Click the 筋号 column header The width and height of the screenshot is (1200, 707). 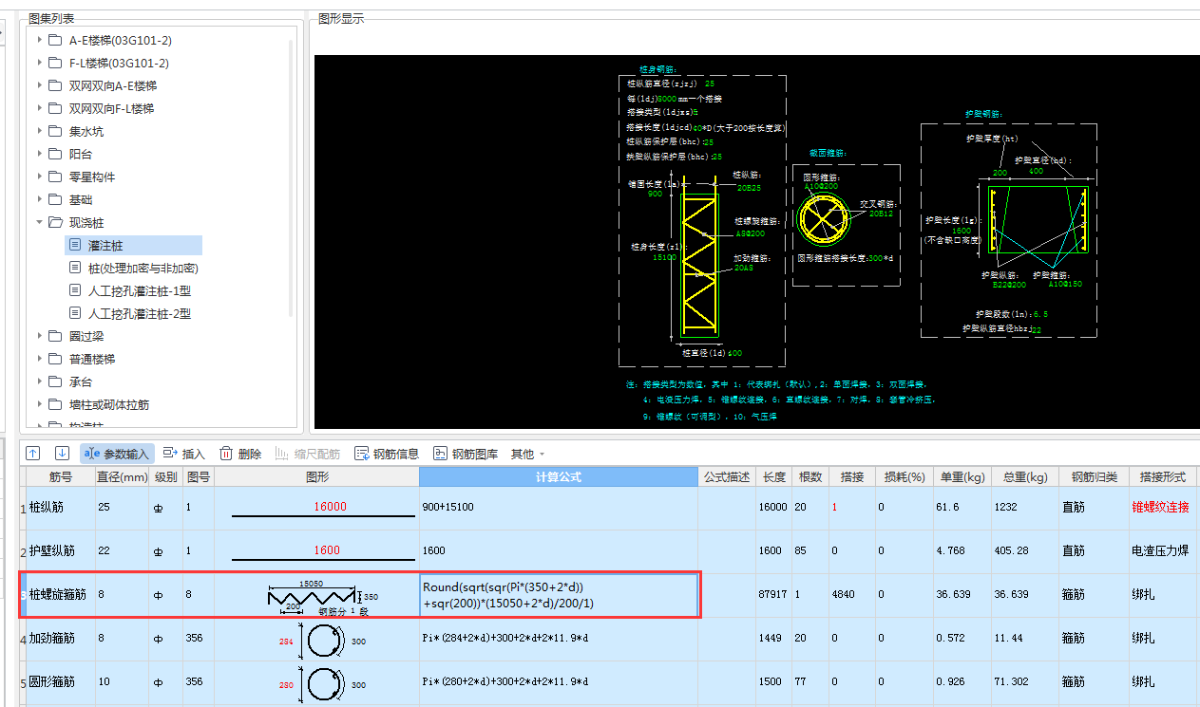point(60,477)
